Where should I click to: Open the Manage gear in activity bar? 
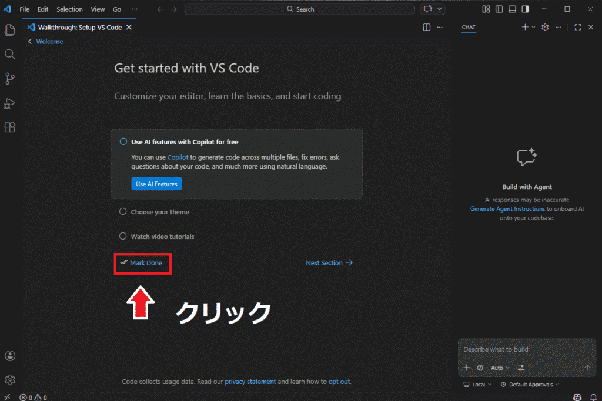[x=9, y=380]
